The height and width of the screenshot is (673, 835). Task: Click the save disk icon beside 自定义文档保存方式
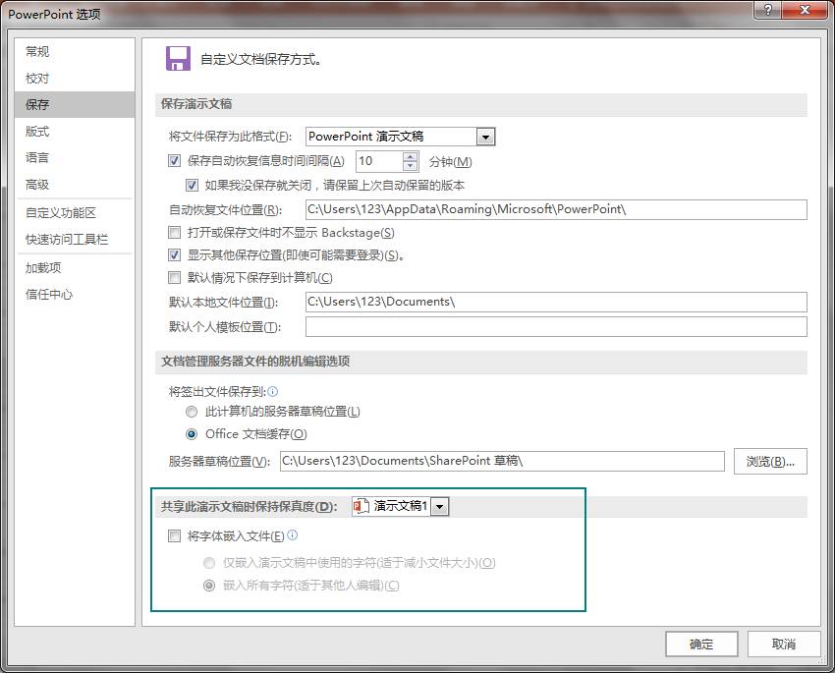[x=178, y=59]
